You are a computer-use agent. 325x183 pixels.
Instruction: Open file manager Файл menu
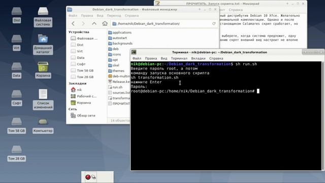coord(73,16)
